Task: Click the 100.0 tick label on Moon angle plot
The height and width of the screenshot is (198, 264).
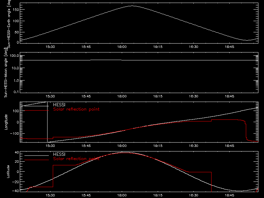Action: (14, 56)
